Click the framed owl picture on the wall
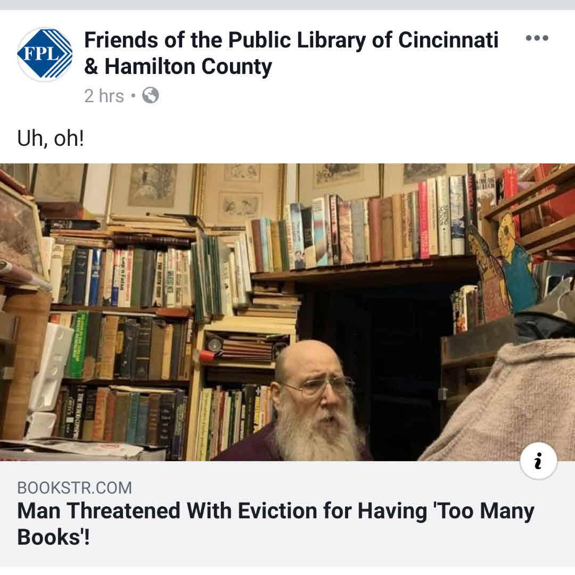Viewport: 575px width, 575px height. pos(152,185)
